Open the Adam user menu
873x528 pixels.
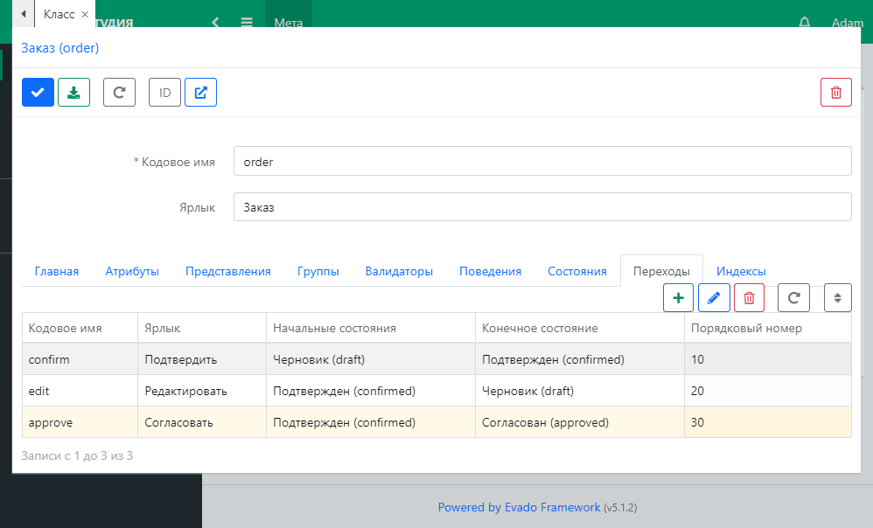[x=848, y=23]
